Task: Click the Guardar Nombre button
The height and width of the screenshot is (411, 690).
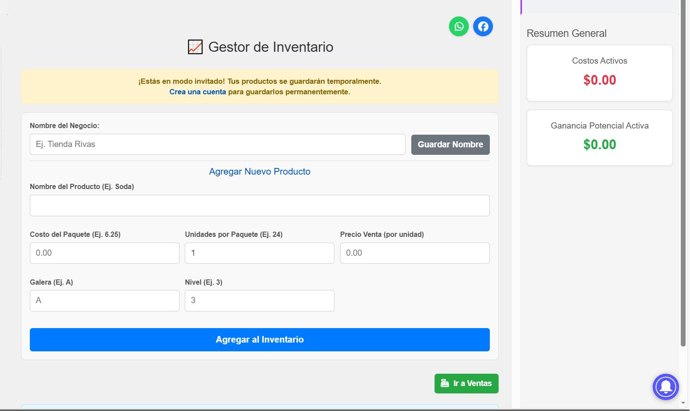Action: [450, 144]
